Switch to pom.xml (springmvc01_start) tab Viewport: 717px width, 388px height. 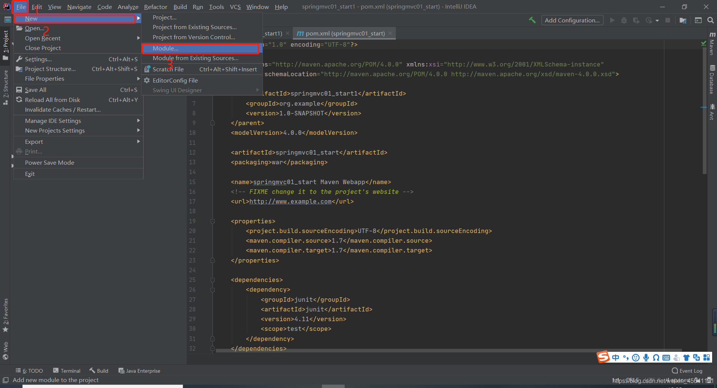coord(345,34)
